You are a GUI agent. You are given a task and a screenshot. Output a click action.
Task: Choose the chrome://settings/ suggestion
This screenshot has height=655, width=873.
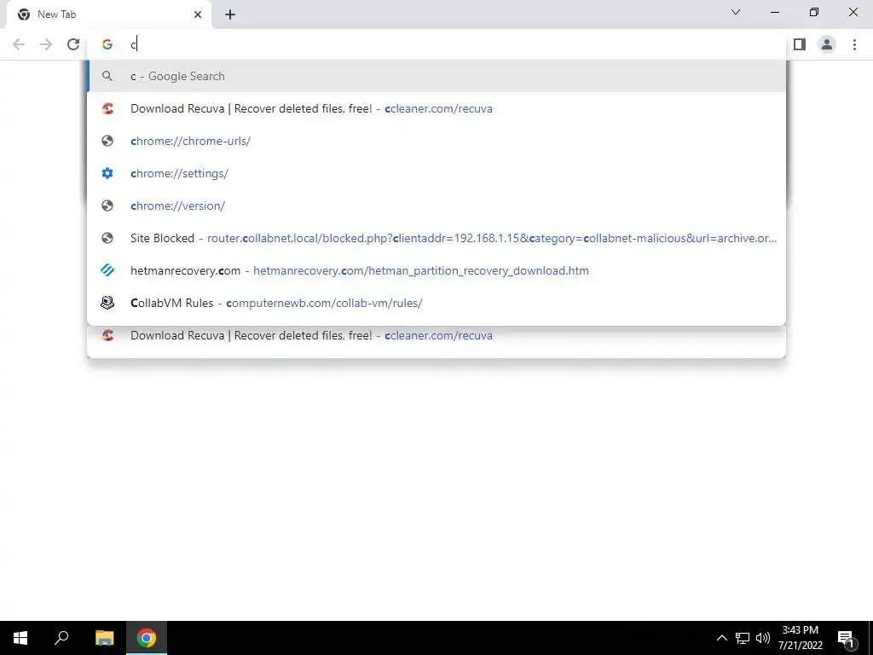(x=436, y=173)
